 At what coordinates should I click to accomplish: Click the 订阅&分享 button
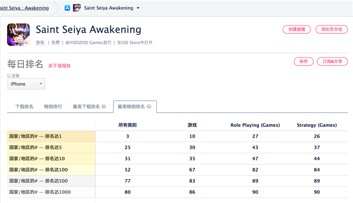click(332, 62)
